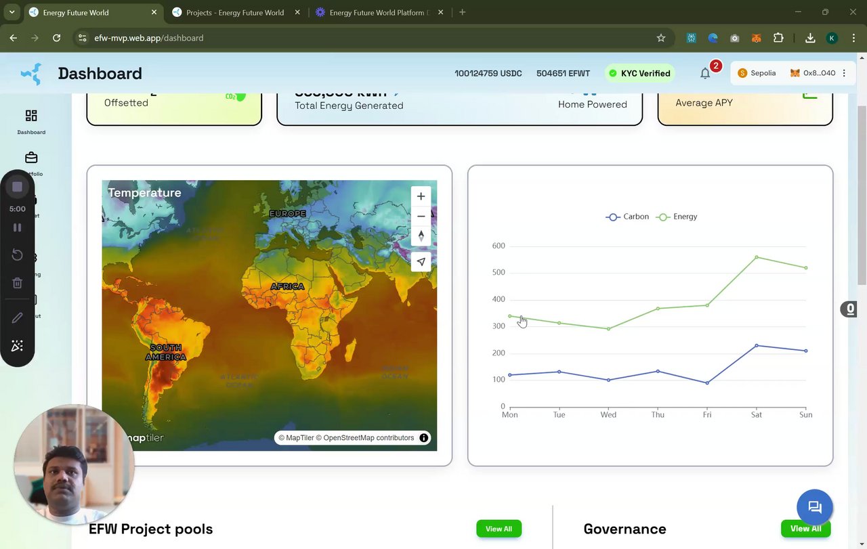Click the Dashboard page title
The width and height of the screenshot is (867, 549).
tap(100, 73)
